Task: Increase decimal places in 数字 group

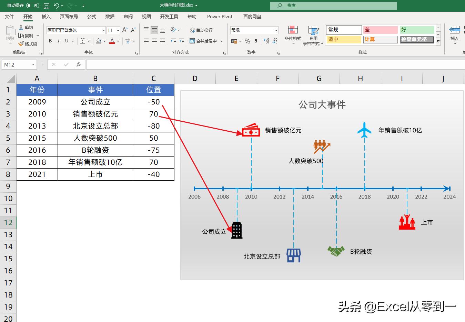Action: (x=266, y=41)
